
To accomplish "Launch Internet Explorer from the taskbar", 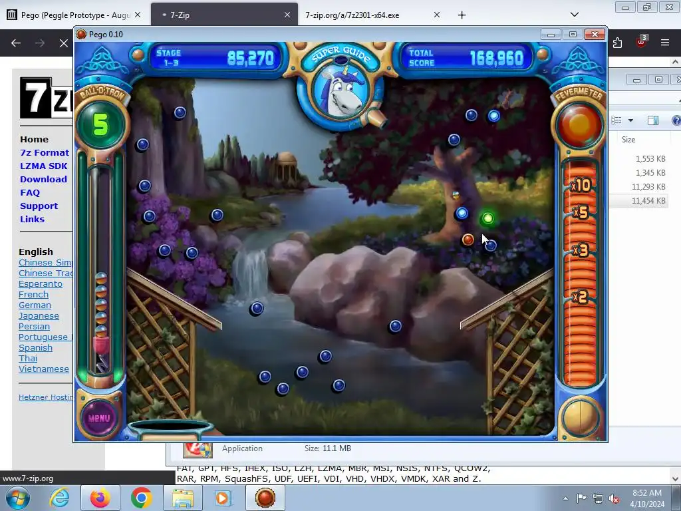I will pos(59,498).
